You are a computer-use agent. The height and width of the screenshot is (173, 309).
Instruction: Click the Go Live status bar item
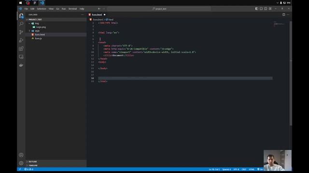pos(260,169)
